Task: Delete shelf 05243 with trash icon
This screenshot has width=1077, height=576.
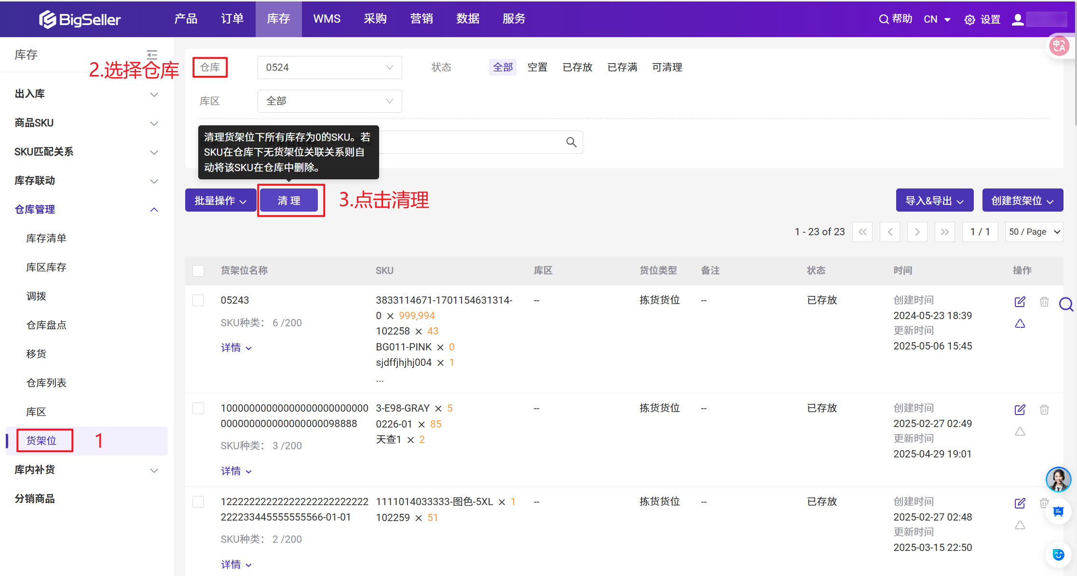Action: tap(1044, 302)
